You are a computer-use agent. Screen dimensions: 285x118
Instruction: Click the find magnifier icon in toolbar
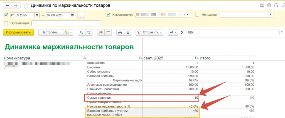(x=82, y=32)
